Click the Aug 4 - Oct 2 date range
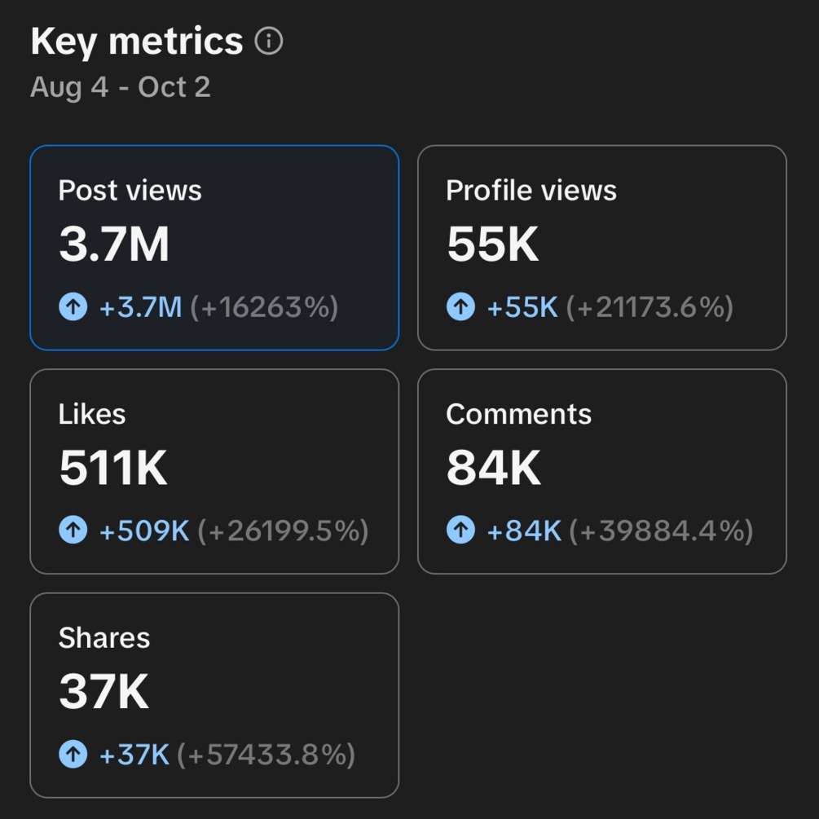The width and height of the screenshot is (819, 819). click(121, 87)
